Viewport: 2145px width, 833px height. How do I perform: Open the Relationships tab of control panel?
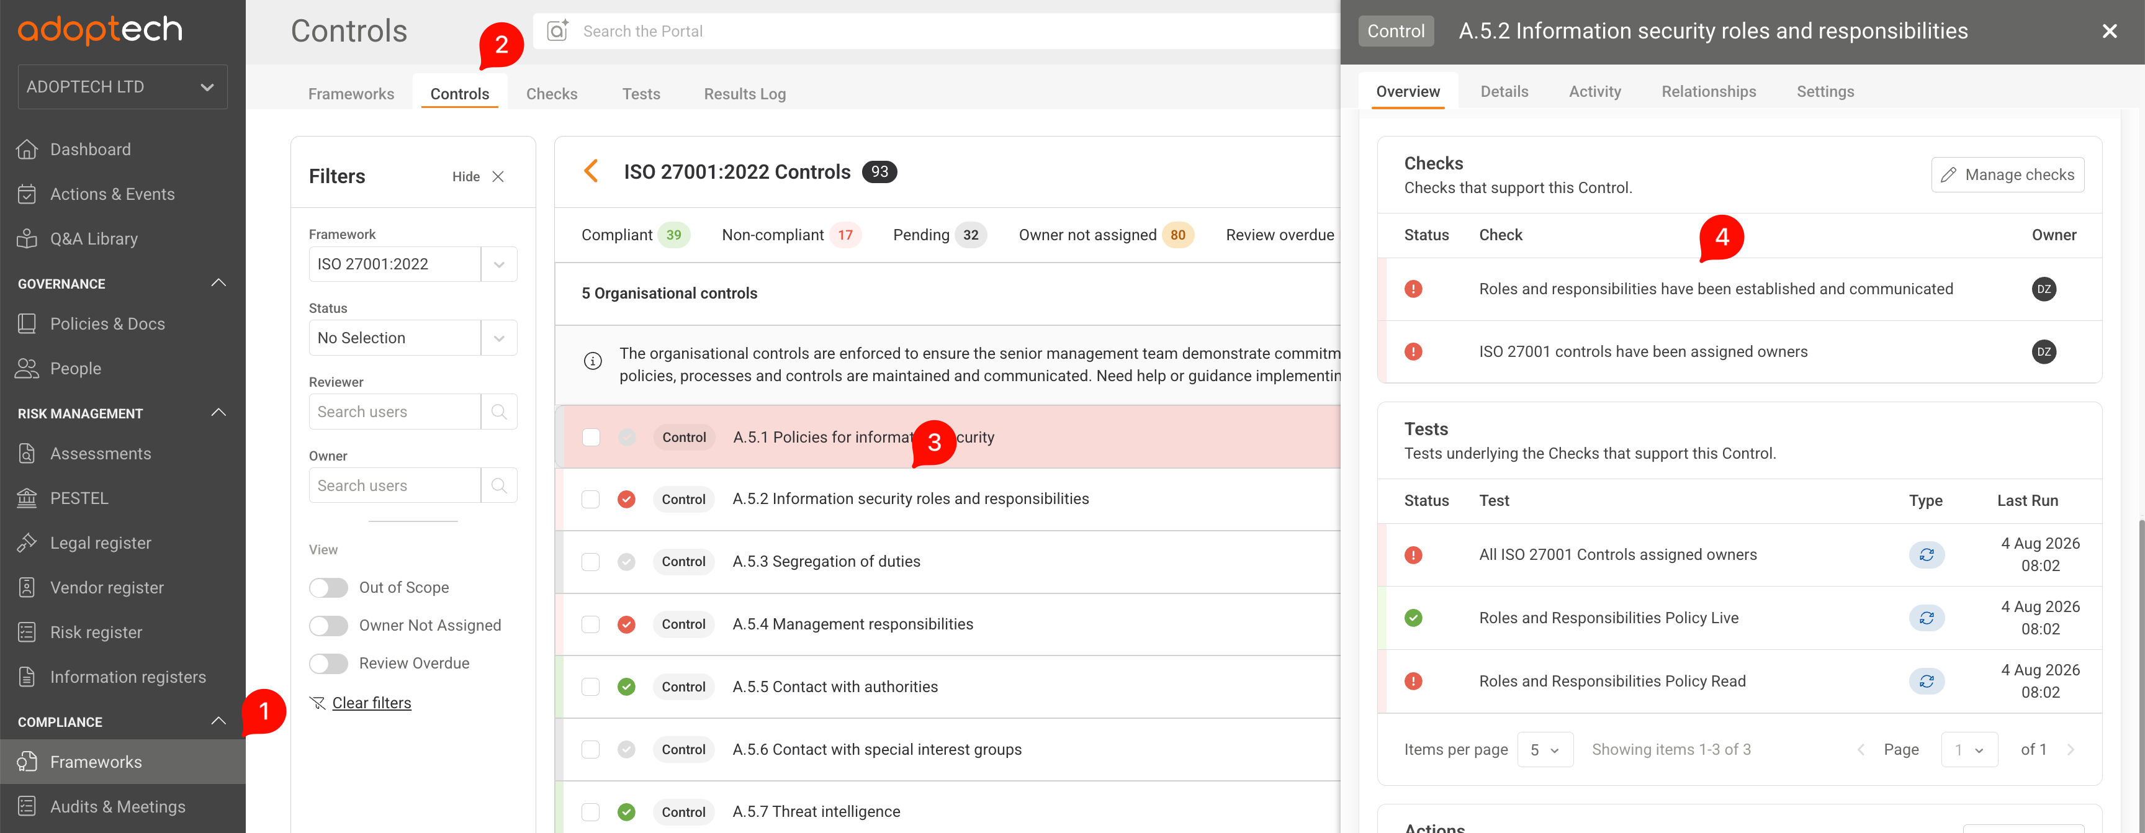tap(1708, 92)
